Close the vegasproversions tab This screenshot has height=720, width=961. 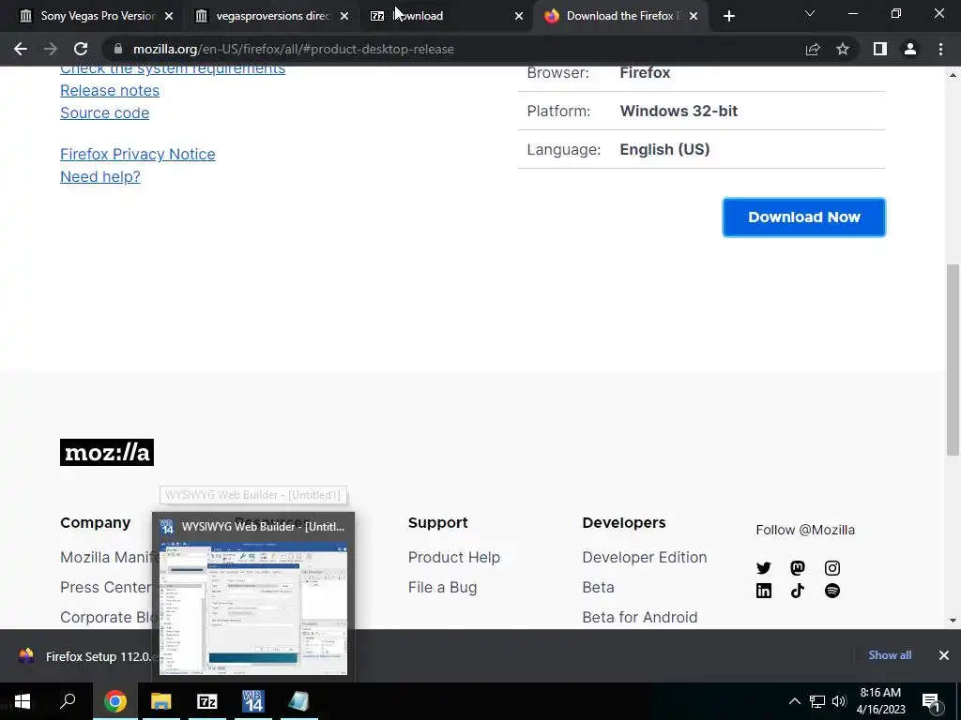tap(344, 16)
